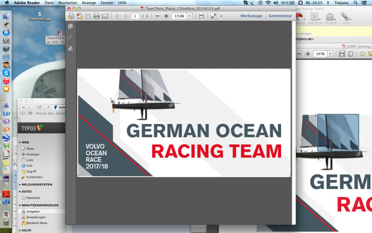Open Safari compass icon in the Dock

click(6, 57)
